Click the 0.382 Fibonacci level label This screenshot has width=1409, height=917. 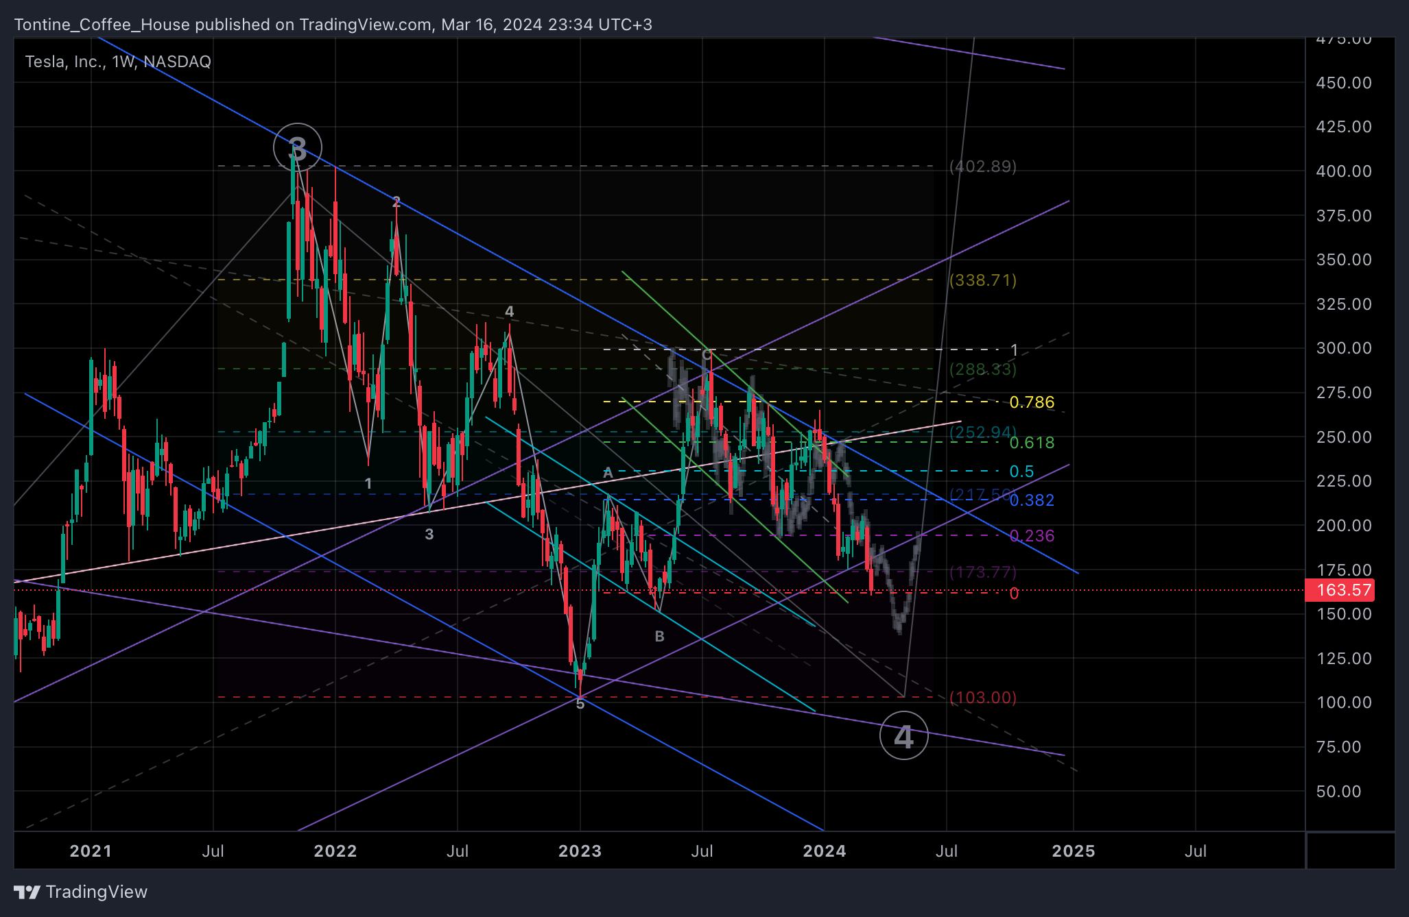pyautogui.click(x=1032, y=500)
